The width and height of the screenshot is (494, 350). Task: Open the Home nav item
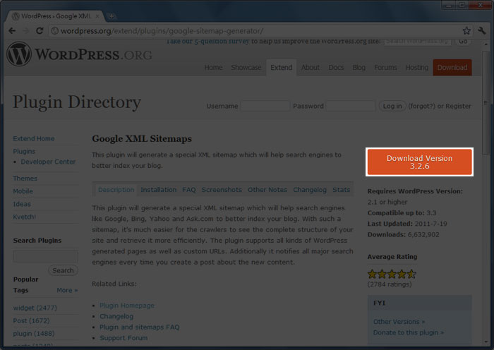pos(213,68)
